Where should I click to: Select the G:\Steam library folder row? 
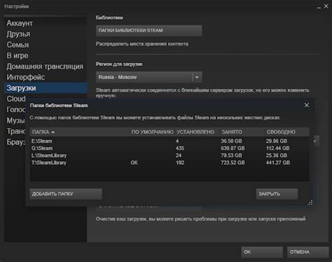170,149
